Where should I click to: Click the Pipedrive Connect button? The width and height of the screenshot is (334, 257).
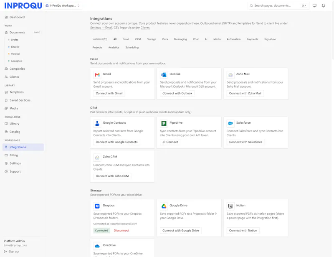click(x=170, y=142)
